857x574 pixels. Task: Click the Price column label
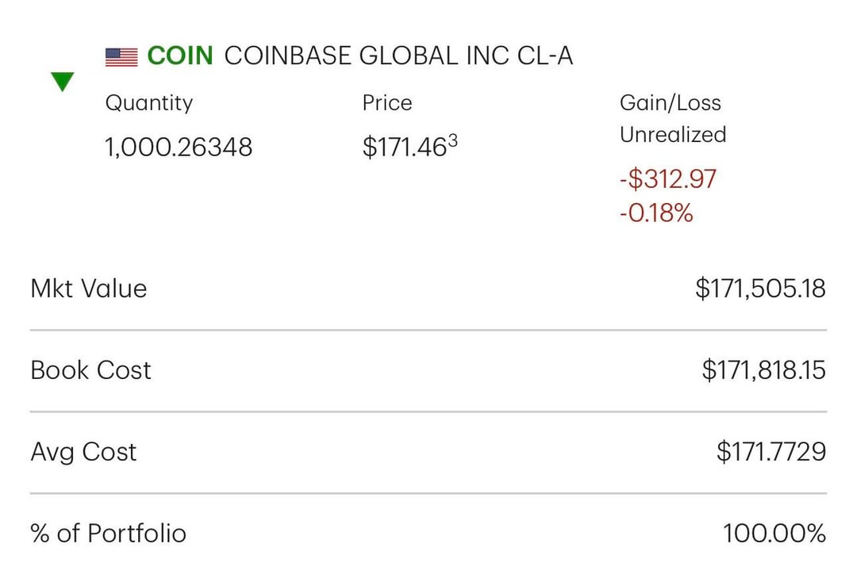(x=387, y=103)
